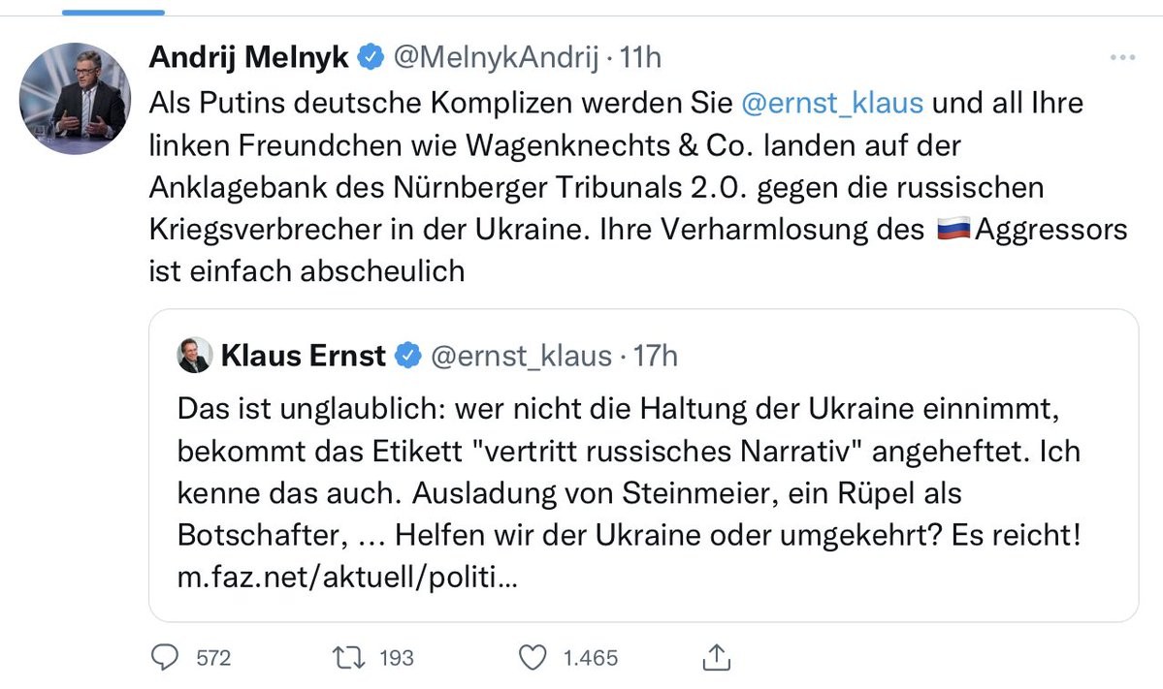Open the m.faz.net article link
Image resolution: width=1163 pixels, height=689 pixels.
[x=349, y=579]
